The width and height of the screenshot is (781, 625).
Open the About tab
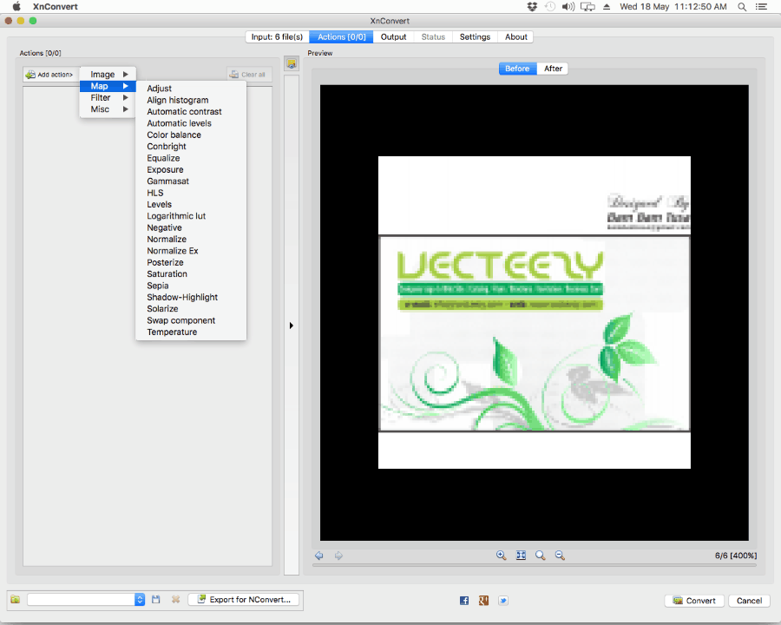click(x=516, y=36)
